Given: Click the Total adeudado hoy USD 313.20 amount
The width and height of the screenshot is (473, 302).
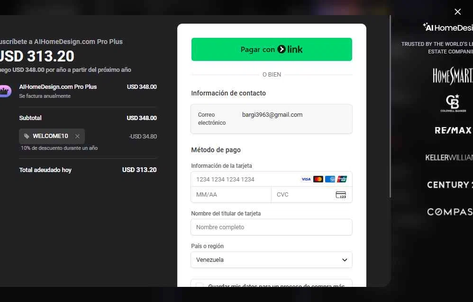Looking at the screenshot, I should click(x=139, y=170).
